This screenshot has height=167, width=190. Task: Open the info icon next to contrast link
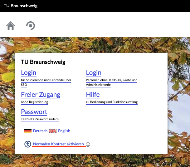coord(88,144)
